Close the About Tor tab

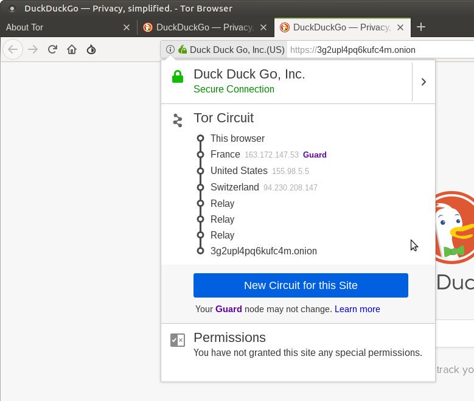(127, 27)
